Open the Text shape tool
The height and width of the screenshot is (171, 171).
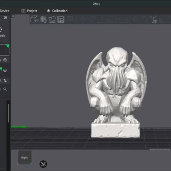[x=153, y=19]
